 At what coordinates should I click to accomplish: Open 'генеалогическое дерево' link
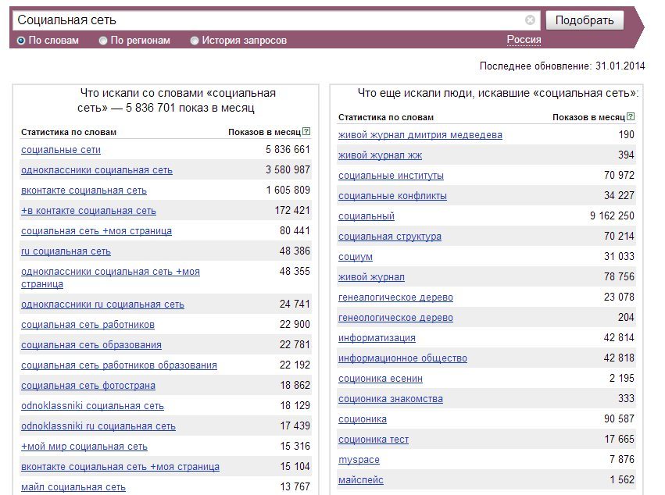coord(395,297)
